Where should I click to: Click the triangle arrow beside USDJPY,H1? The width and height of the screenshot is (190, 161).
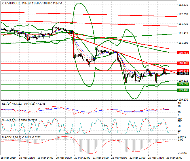pyautogui.click(x=3, y=3)
